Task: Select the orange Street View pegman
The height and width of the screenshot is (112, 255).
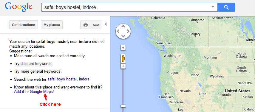Action: (123, 59)
